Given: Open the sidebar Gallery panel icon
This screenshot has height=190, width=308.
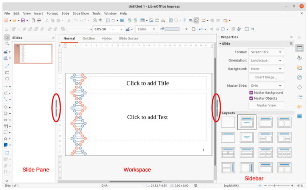Looking at the screenshot, I should click(x=299, y=67).
